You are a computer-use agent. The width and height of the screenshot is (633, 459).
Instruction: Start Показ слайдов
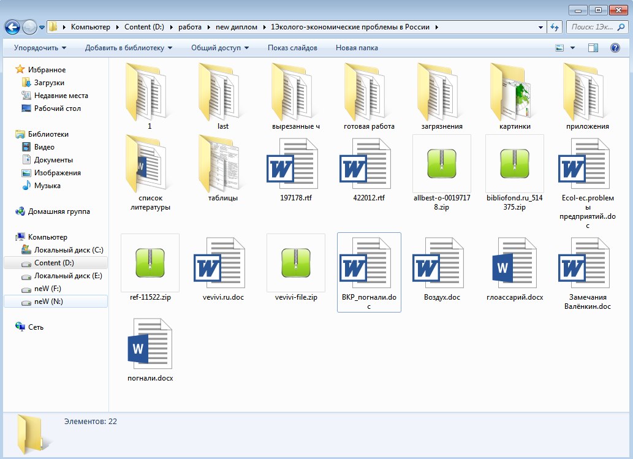point(292,48)
